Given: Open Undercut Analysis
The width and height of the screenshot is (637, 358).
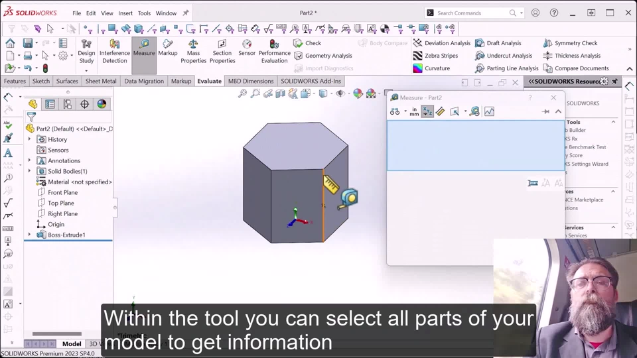Looking at the screenshot, I should (504, 56).
